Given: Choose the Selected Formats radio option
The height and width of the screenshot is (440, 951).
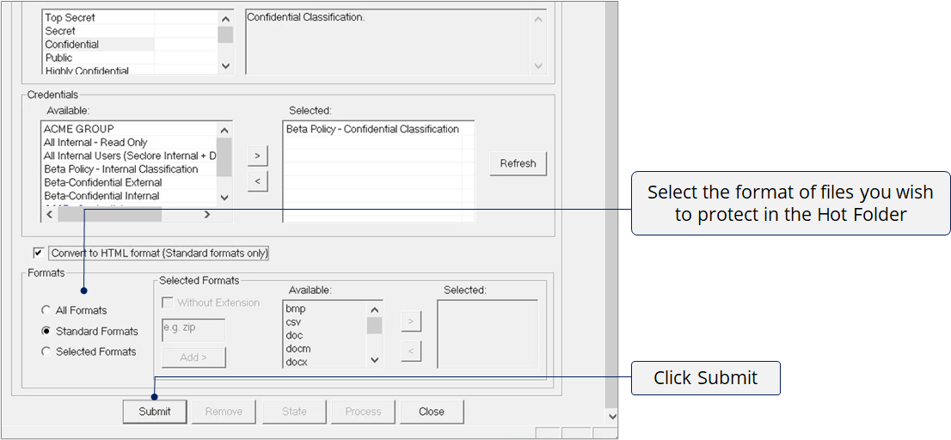Looking at the screenshot, I should coord(46,351).
